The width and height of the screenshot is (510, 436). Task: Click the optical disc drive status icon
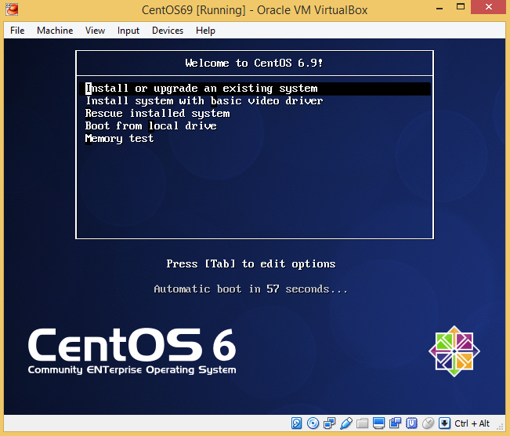[x=313, y=423]
